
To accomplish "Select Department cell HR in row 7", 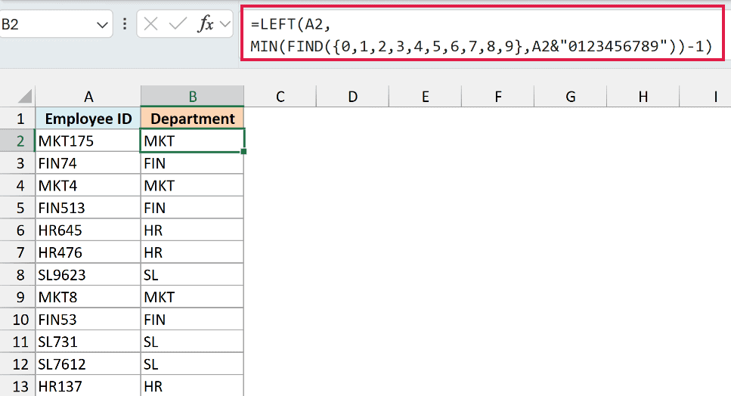I will click(x=193, y=252).
